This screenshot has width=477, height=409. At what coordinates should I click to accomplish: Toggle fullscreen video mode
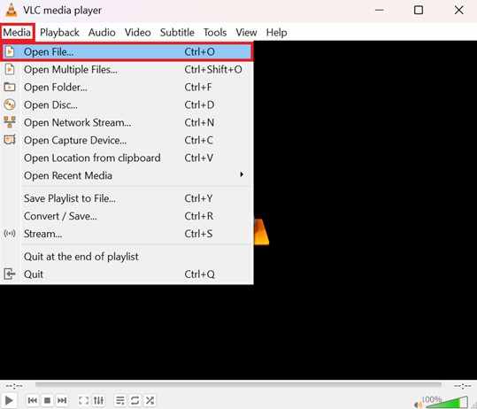point(84,400)
